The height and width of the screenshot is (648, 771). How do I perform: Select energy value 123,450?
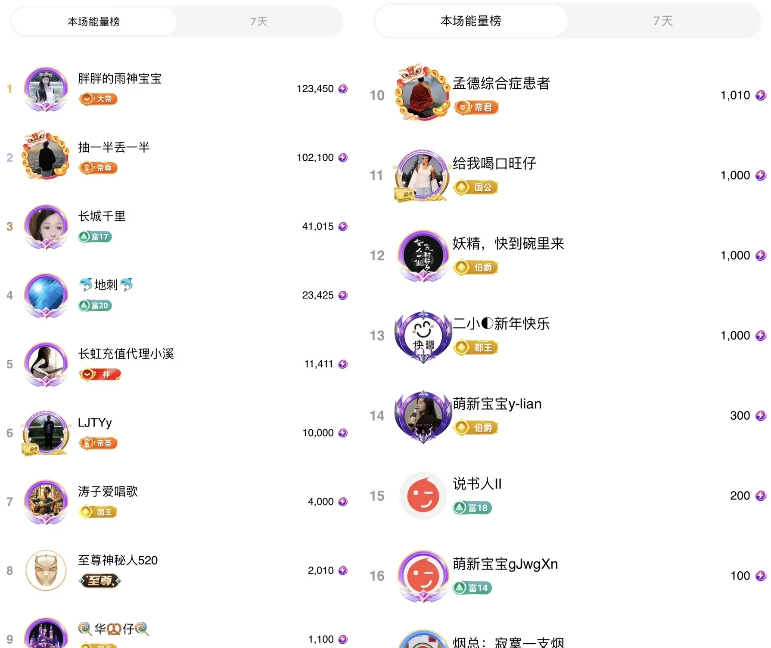pyautogui.click(x=315, y=89)
